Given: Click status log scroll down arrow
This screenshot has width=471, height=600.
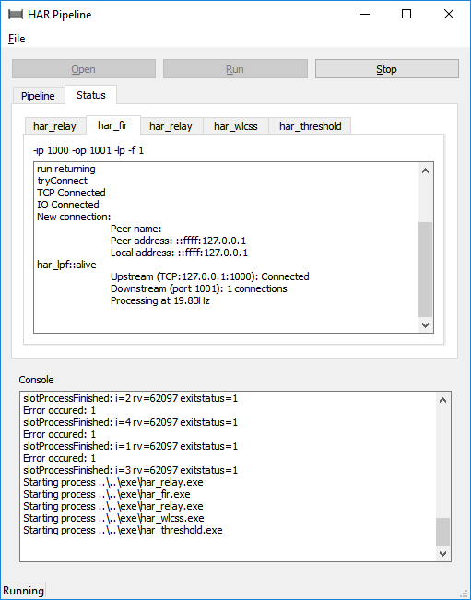Looking at the screenshot, I should click(x=425, y=324).
